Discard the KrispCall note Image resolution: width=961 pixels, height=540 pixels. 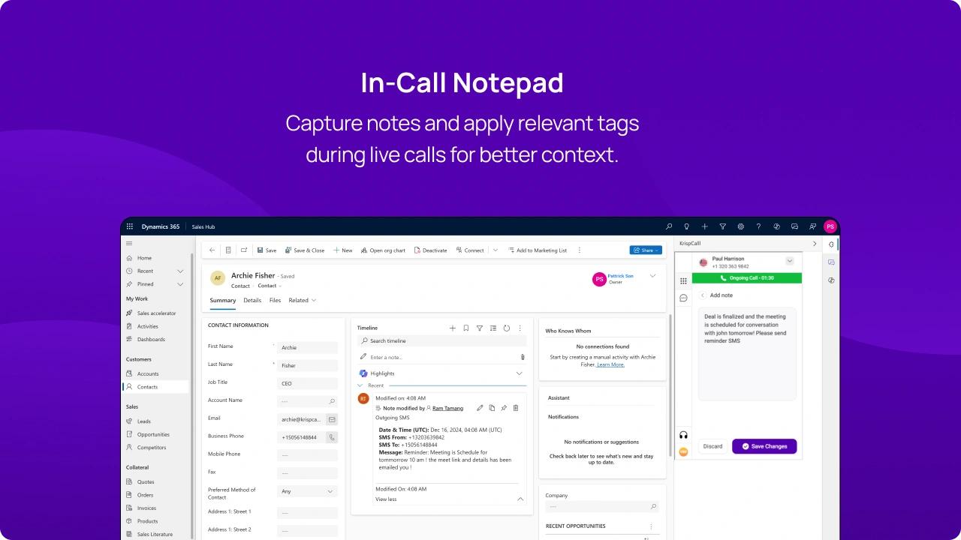point(712,446)
